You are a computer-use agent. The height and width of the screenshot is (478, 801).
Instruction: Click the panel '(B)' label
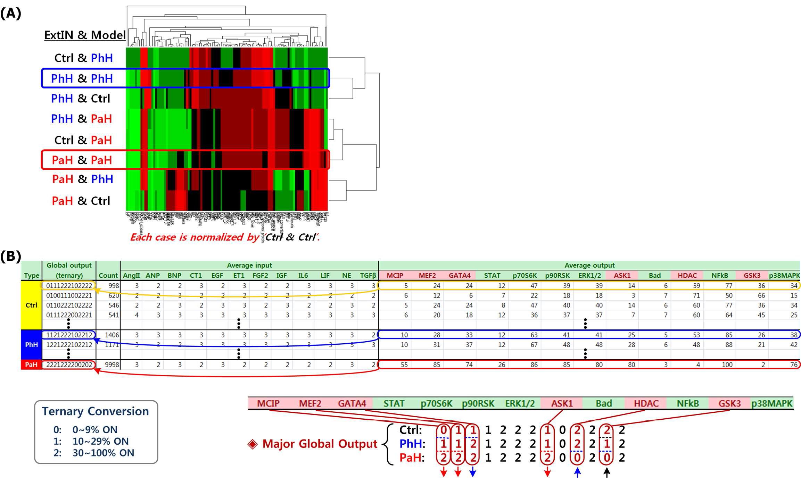point(11,256)
